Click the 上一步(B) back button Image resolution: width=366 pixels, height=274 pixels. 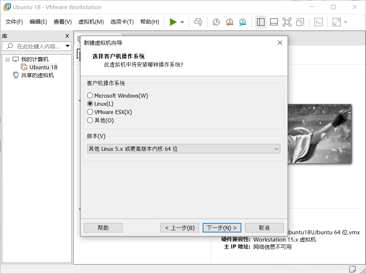[179, 228]
